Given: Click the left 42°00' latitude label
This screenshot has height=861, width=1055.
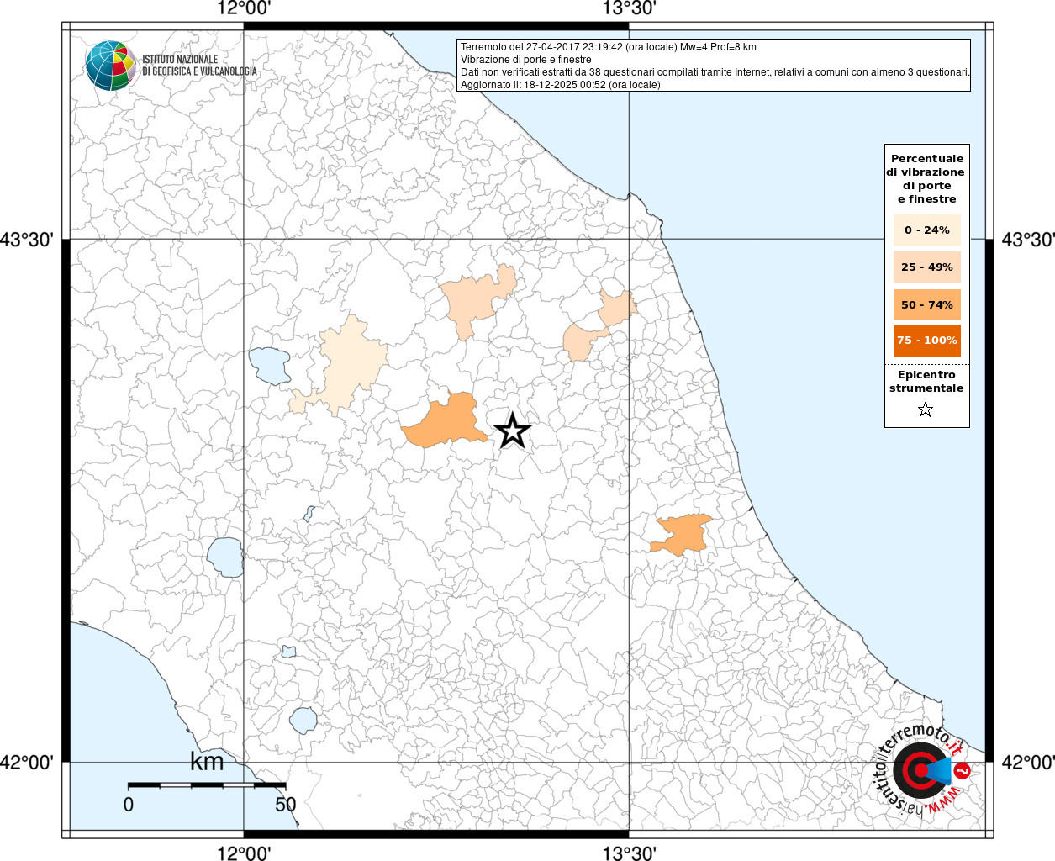Looking at the screenshot, I should [x=27, y=763].
